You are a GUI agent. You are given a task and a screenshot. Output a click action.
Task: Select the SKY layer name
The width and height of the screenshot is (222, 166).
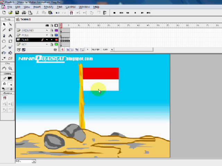point(24,45)
